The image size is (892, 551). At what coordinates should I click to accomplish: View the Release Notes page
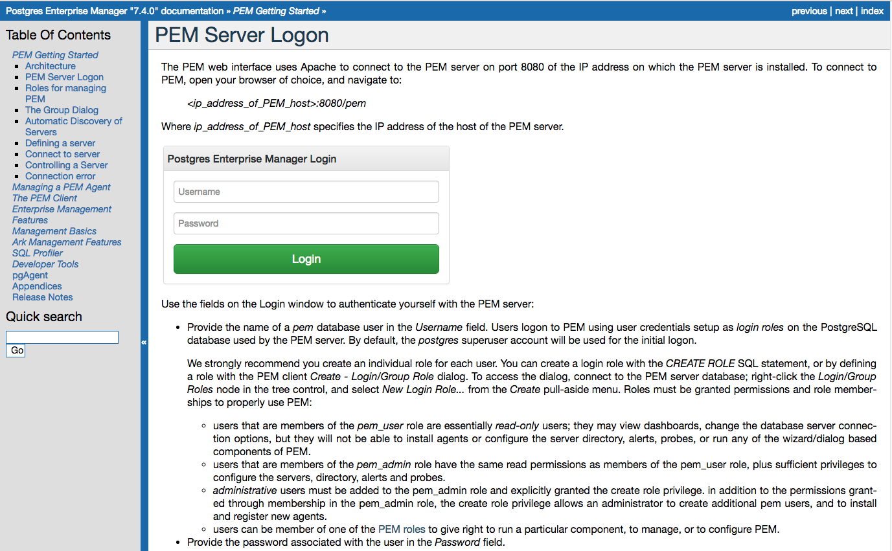tap(42, 297)
